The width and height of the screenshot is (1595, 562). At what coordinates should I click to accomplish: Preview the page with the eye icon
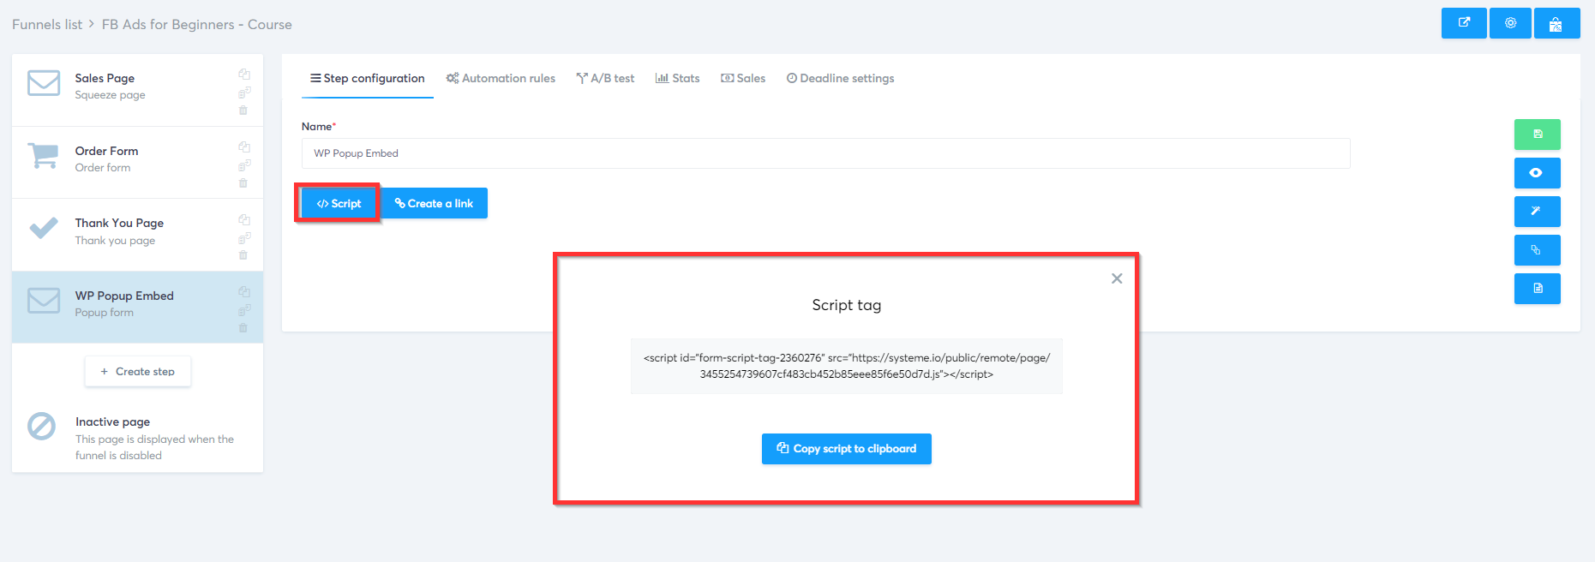coord(1537,173)
